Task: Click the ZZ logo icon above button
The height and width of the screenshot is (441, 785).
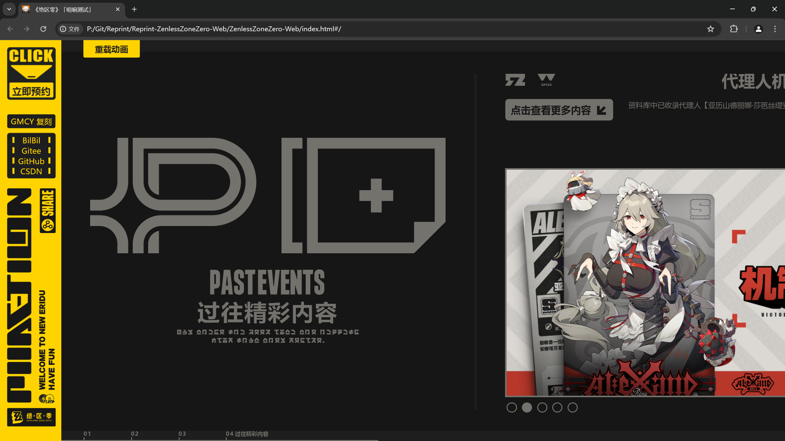Action: click(x=515, y=80)
